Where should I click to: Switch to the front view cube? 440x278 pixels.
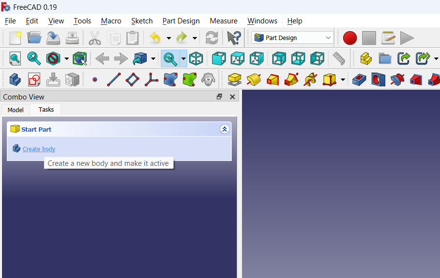pos(219,59)
